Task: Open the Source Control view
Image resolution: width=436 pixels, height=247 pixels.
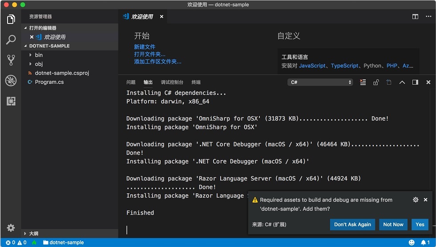Action: [x=11, y=60]
